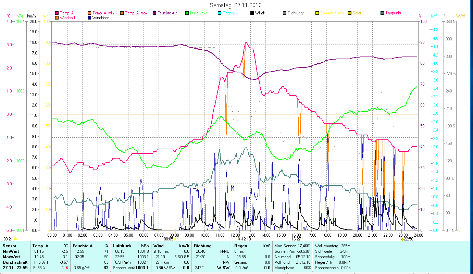Screen dimensions: 473x274
Task: Click the 'MinWert' row label
Action: 11,251
